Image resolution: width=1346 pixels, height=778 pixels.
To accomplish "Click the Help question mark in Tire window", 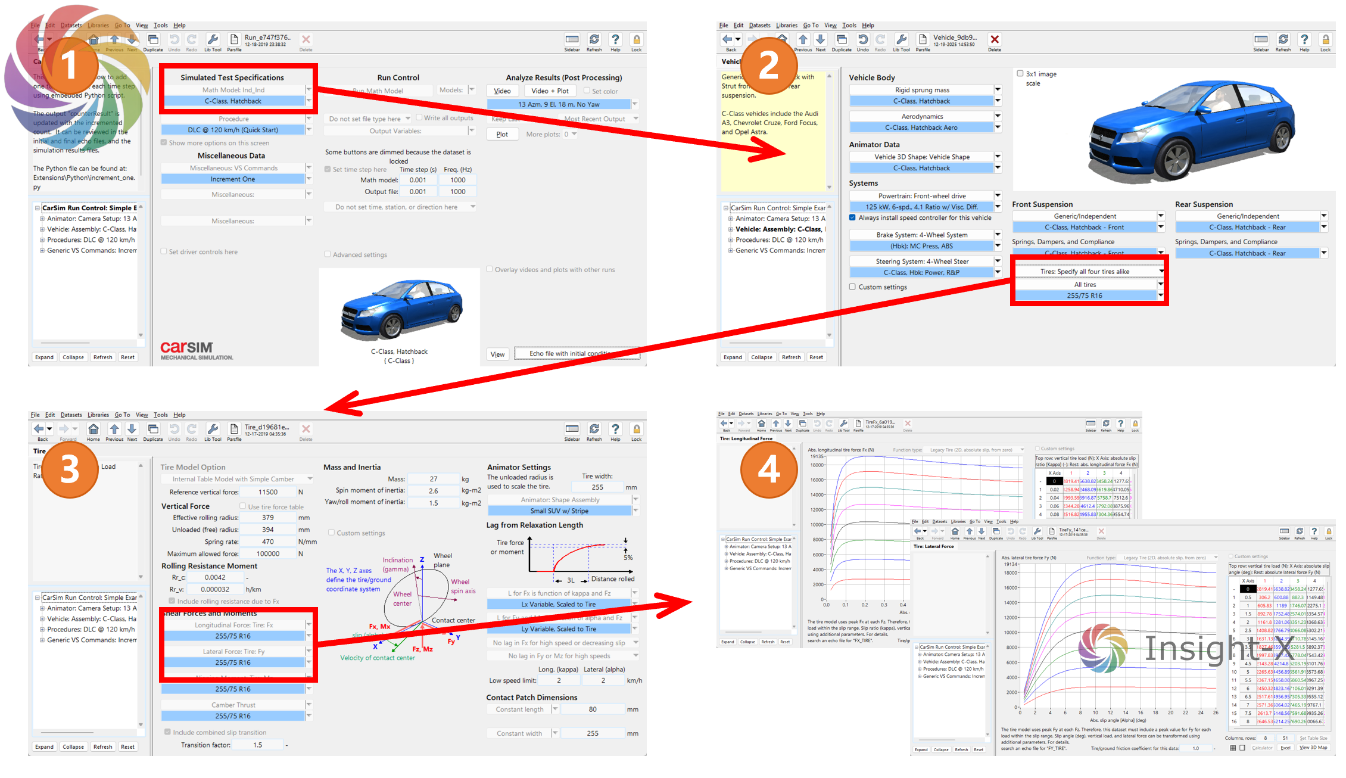I will pos(615,430).
